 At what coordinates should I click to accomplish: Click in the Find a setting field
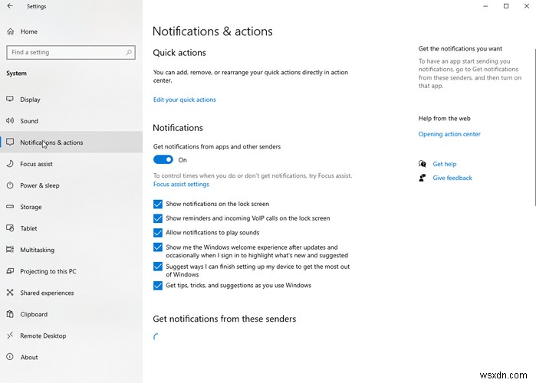71,52
